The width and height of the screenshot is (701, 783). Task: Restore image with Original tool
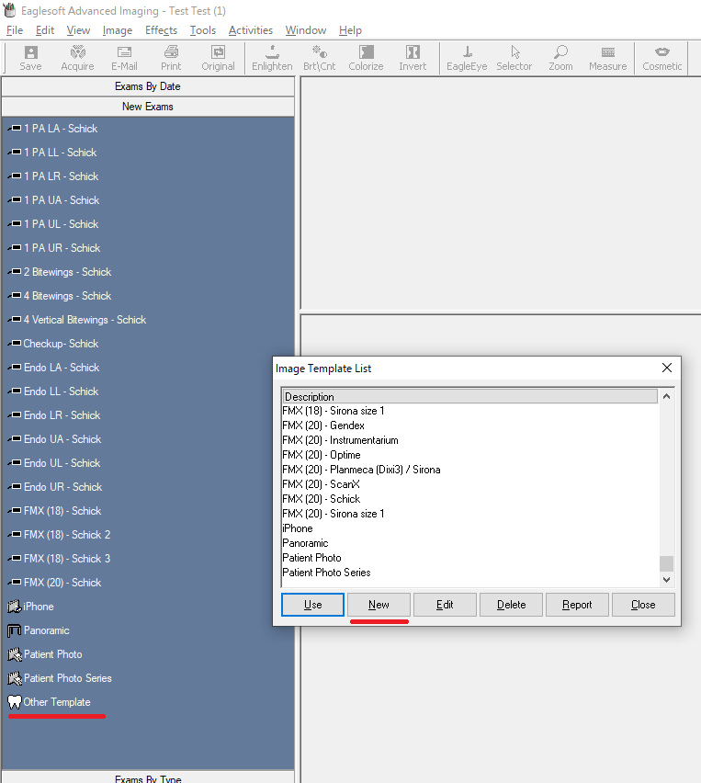point(218,58)
